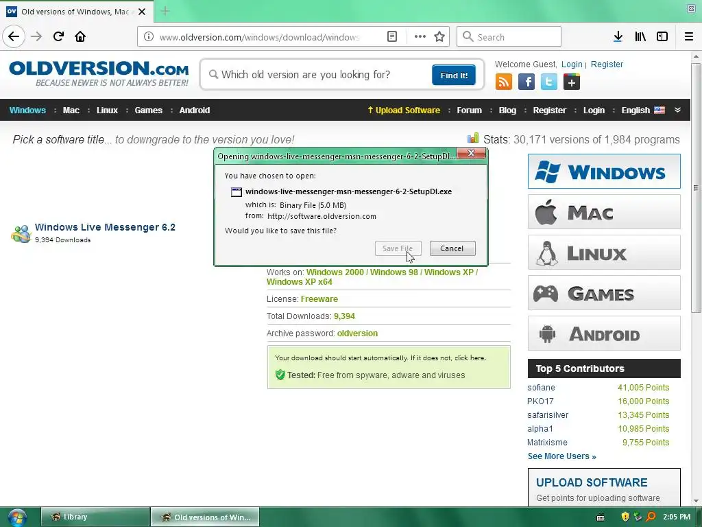The height and width of the screenshot is (527, 702).
Task: Click the Login link beside Welcome Guest
Action: pyautogui.click(x=572, y=64)
